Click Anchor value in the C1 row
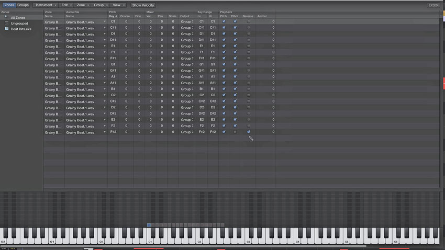 pyautogui.click(x=273, y=21)
